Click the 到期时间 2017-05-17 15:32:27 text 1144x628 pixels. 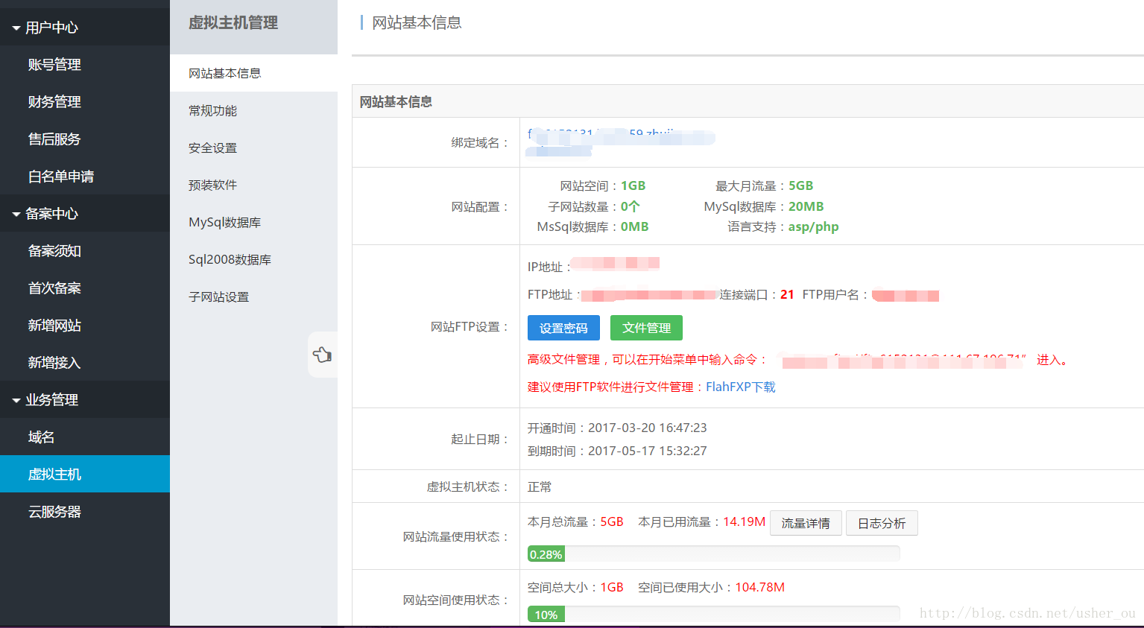617,451
